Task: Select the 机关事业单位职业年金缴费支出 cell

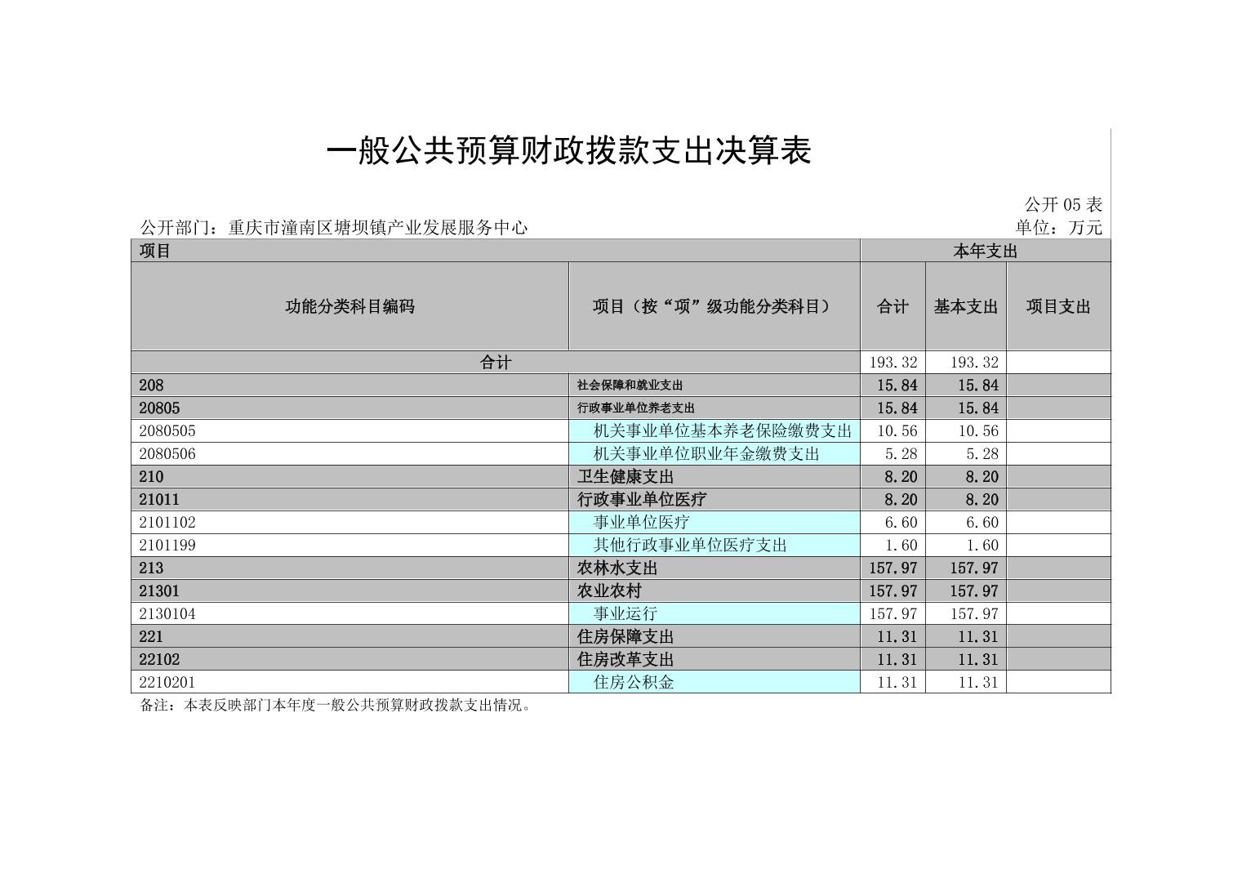Action: (706, 454)
